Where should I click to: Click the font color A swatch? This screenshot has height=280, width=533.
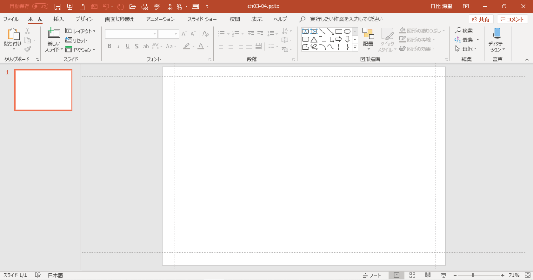(x=201, y=46)
